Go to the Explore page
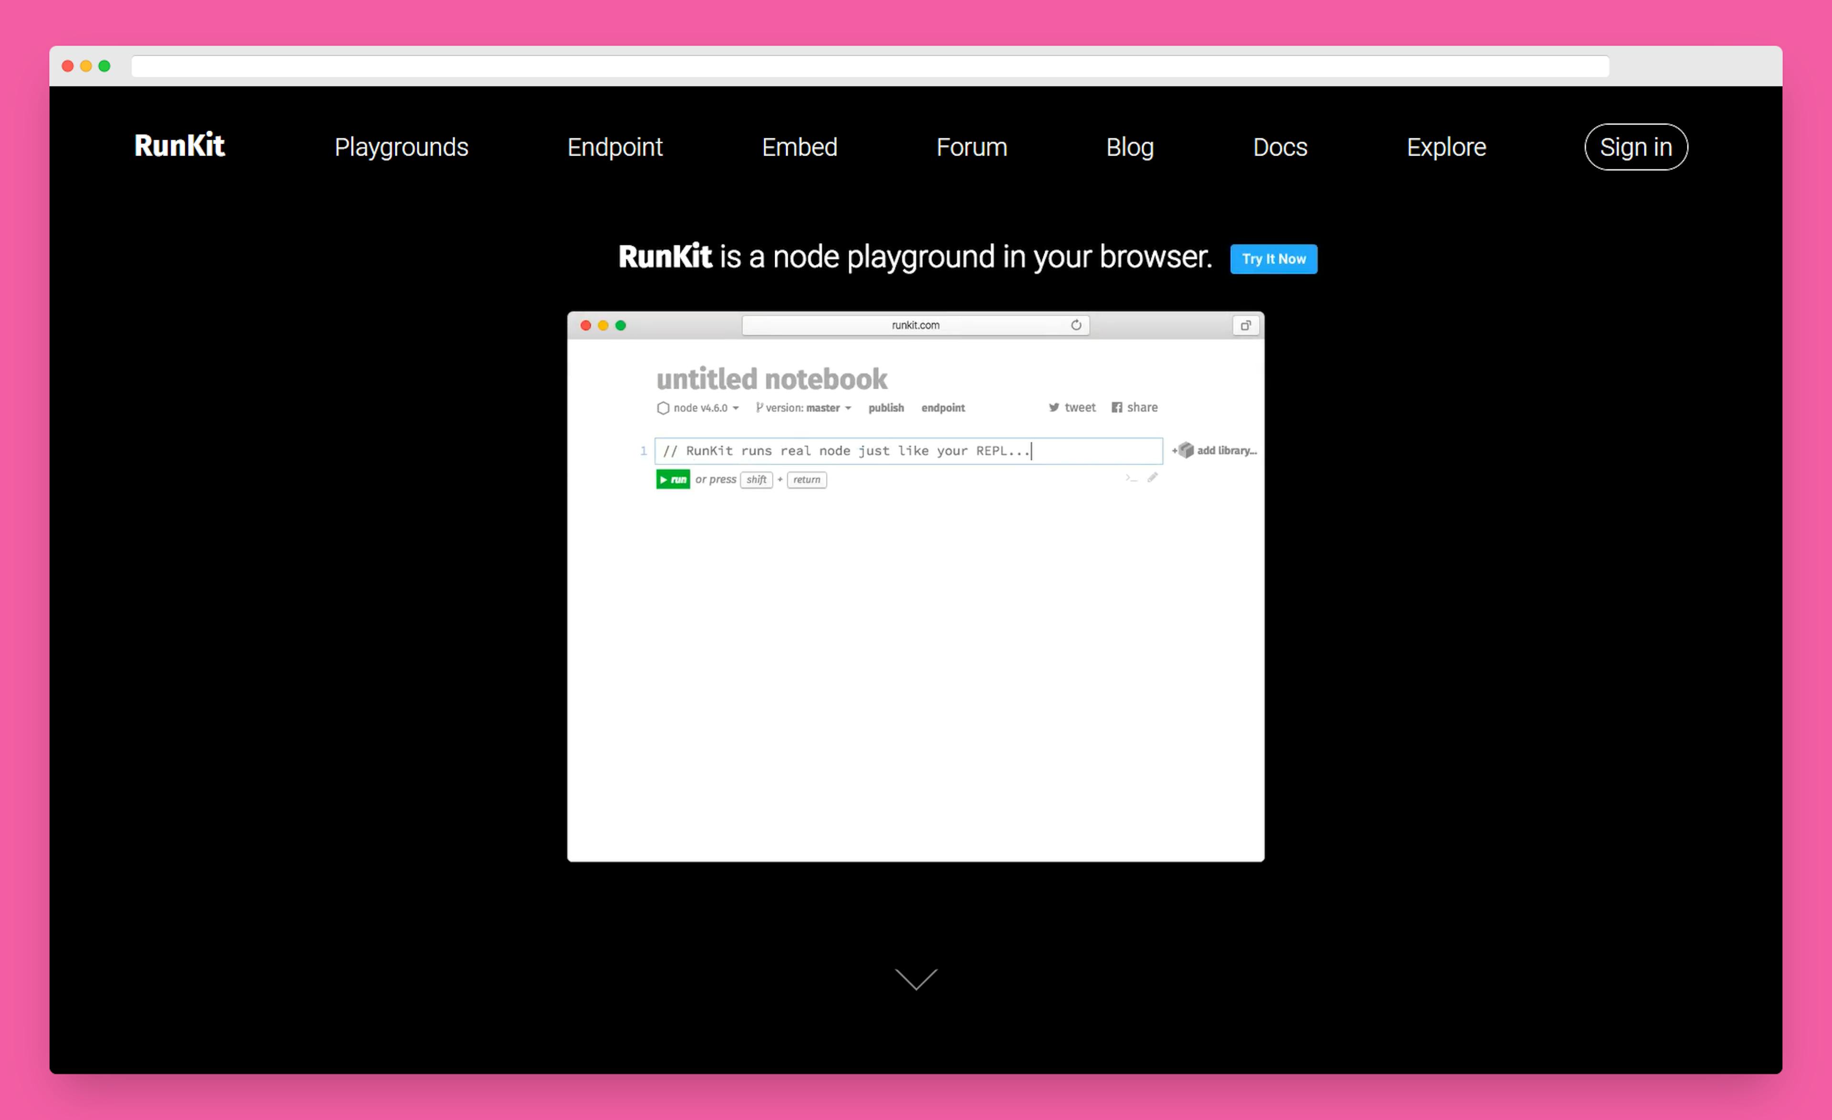1832x1120 pixels. (x=1446, y=147)
